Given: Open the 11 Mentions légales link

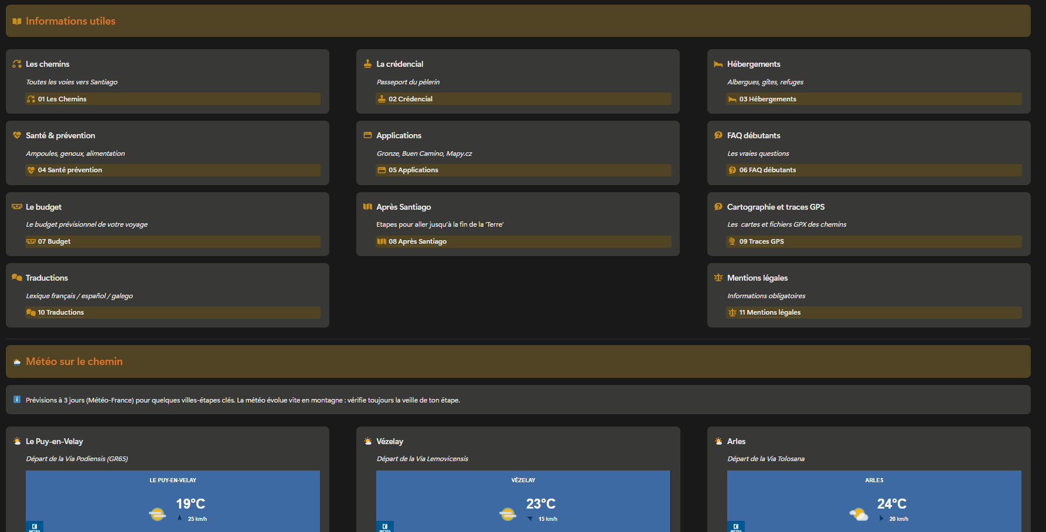Looking at the screenshot, I should pyautogui.click(x=769, y=312).
